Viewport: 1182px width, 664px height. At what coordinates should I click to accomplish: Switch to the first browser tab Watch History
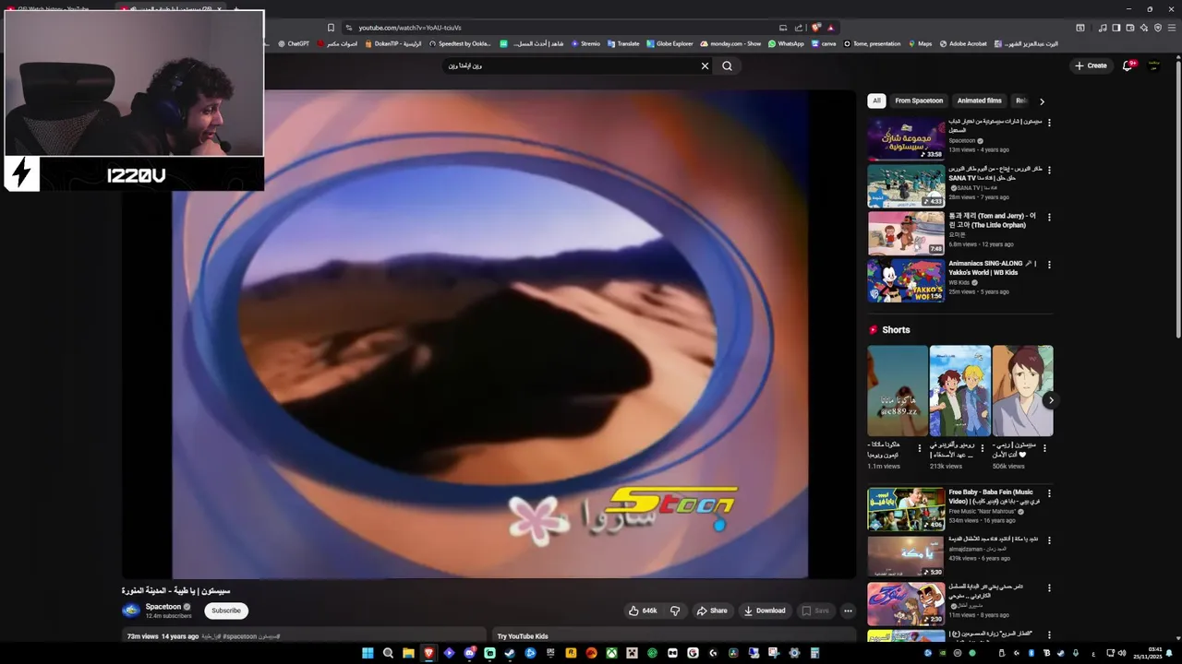(55, 9)
